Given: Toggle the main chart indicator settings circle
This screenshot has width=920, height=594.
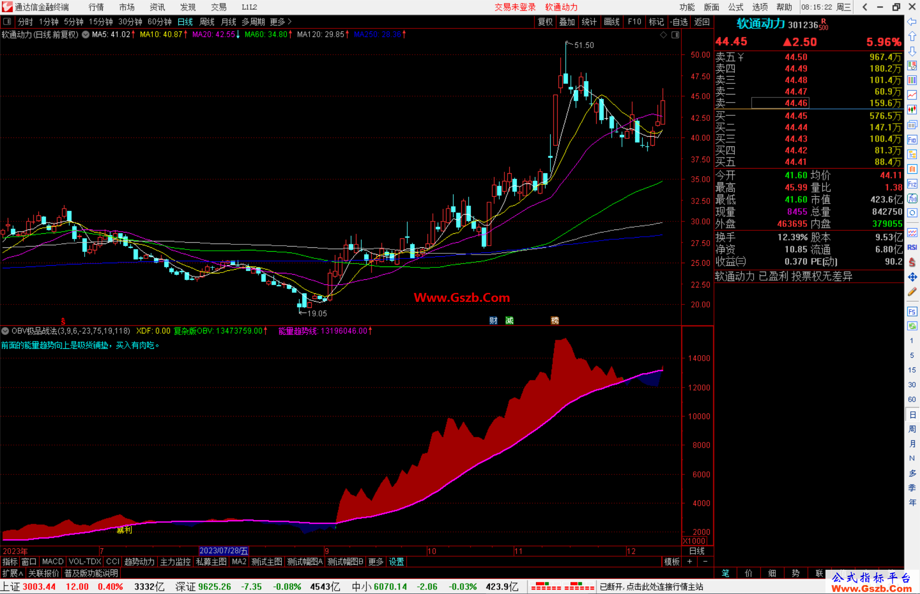Looking at the screenshot, I should click(86, 34).
